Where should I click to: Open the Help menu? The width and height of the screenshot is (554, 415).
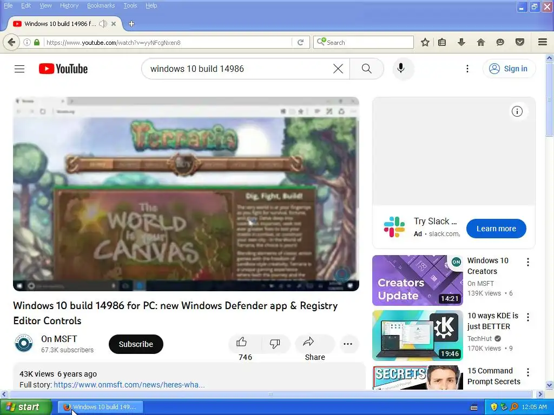click(151, 5)
